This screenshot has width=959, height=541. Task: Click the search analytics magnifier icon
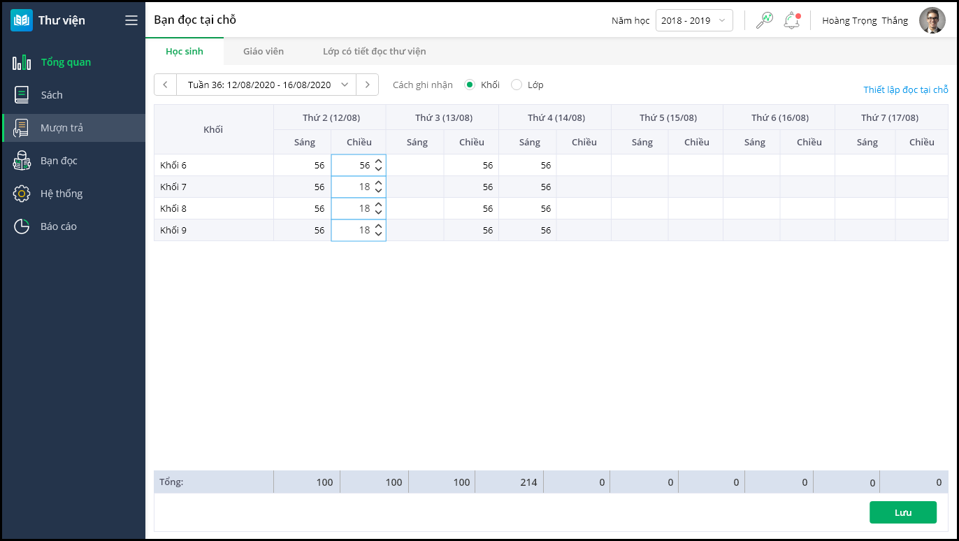click(764, 20)
